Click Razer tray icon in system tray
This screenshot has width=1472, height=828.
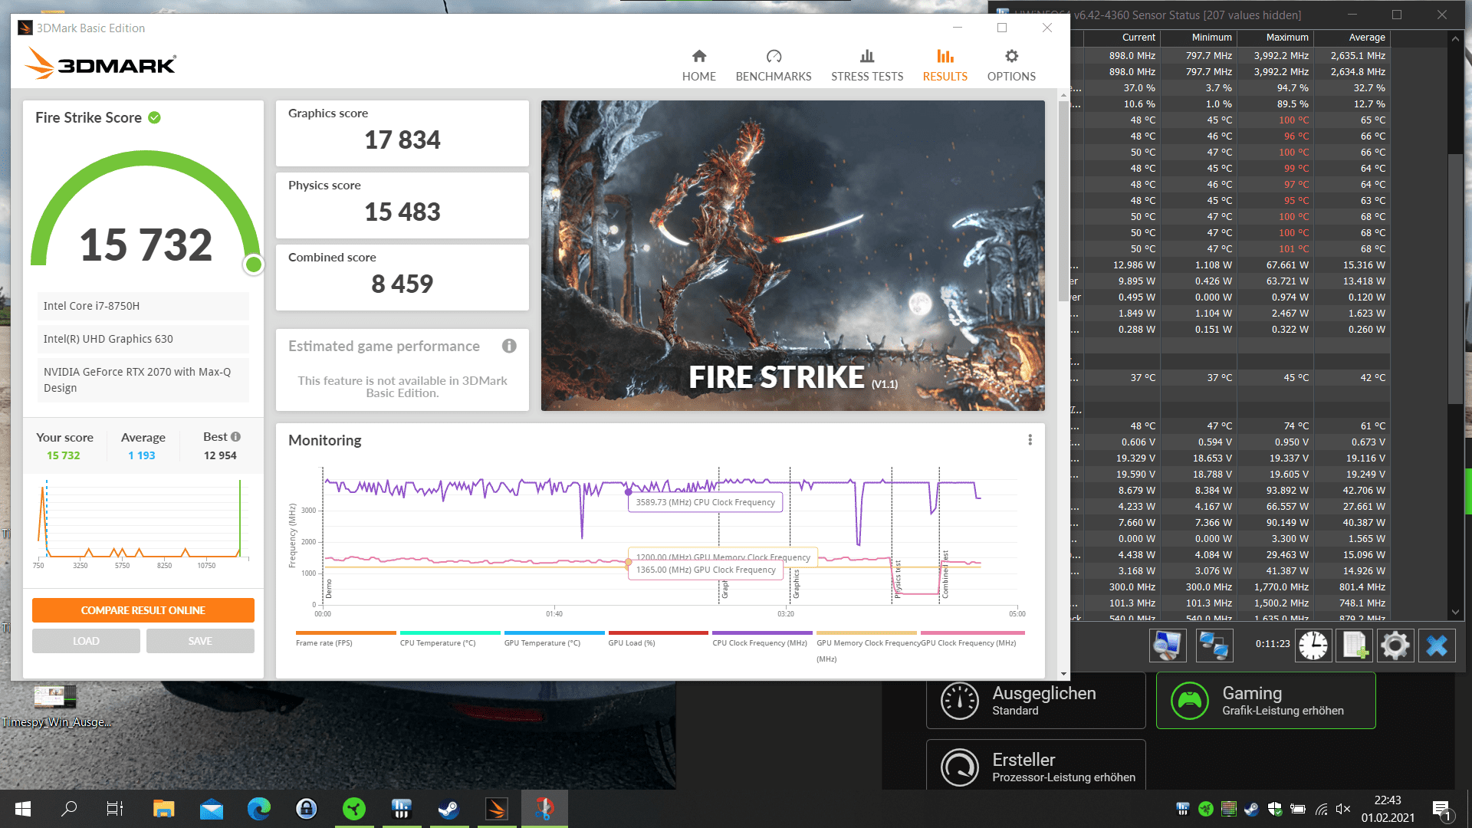(x=1206, y=809)
